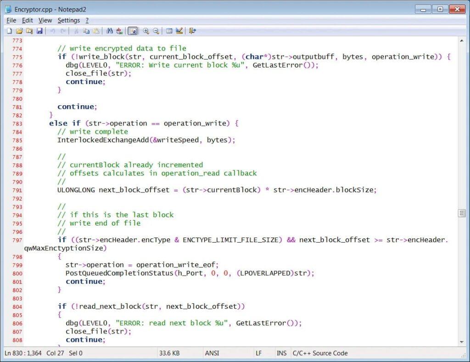Close the Notepad2 window
Screen dimensions: 470x362
457,10
